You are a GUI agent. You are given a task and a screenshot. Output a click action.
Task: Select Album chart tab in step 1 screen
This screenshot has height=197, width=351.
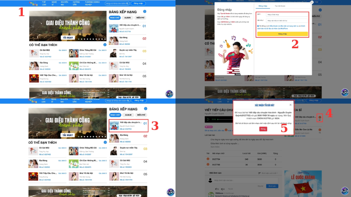(128, 18)
